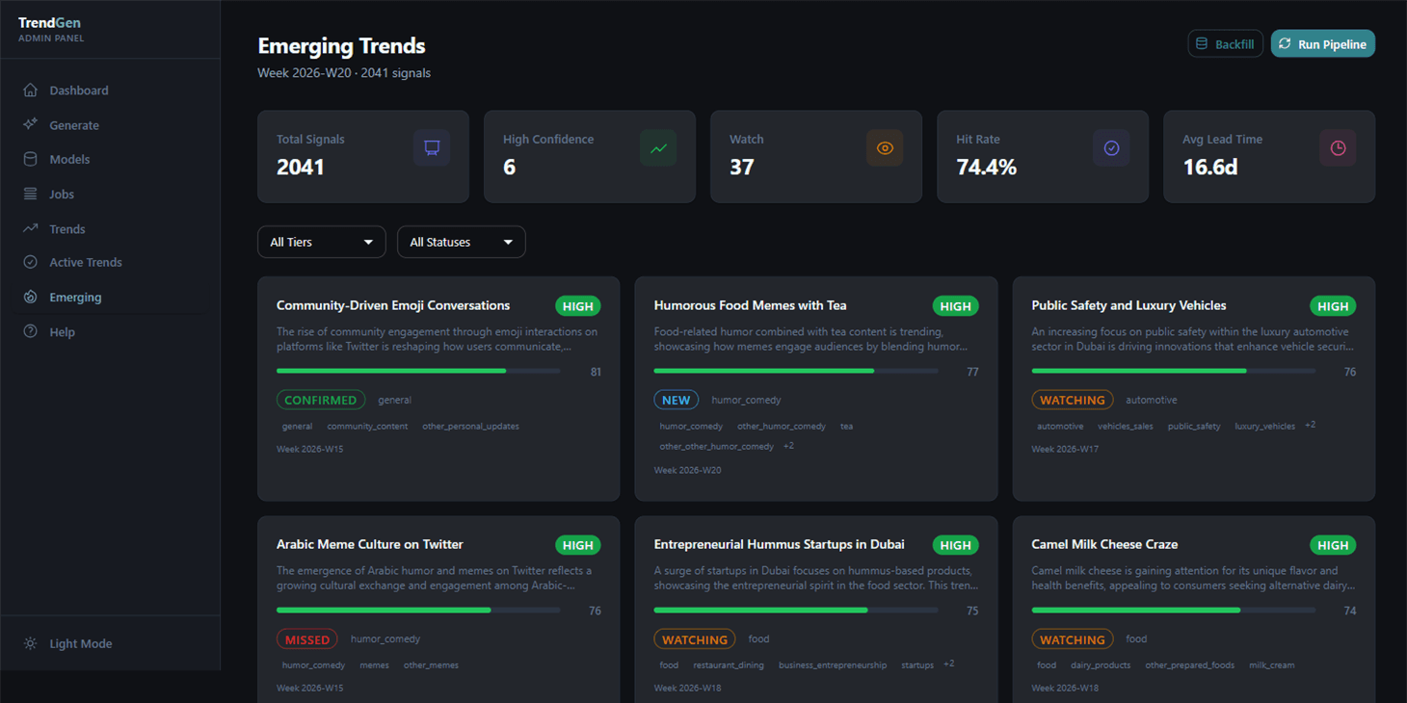The width and height of the screenshot is (1407, 703).
Task: Click the Backfill button
Action: pos(1225,44)
